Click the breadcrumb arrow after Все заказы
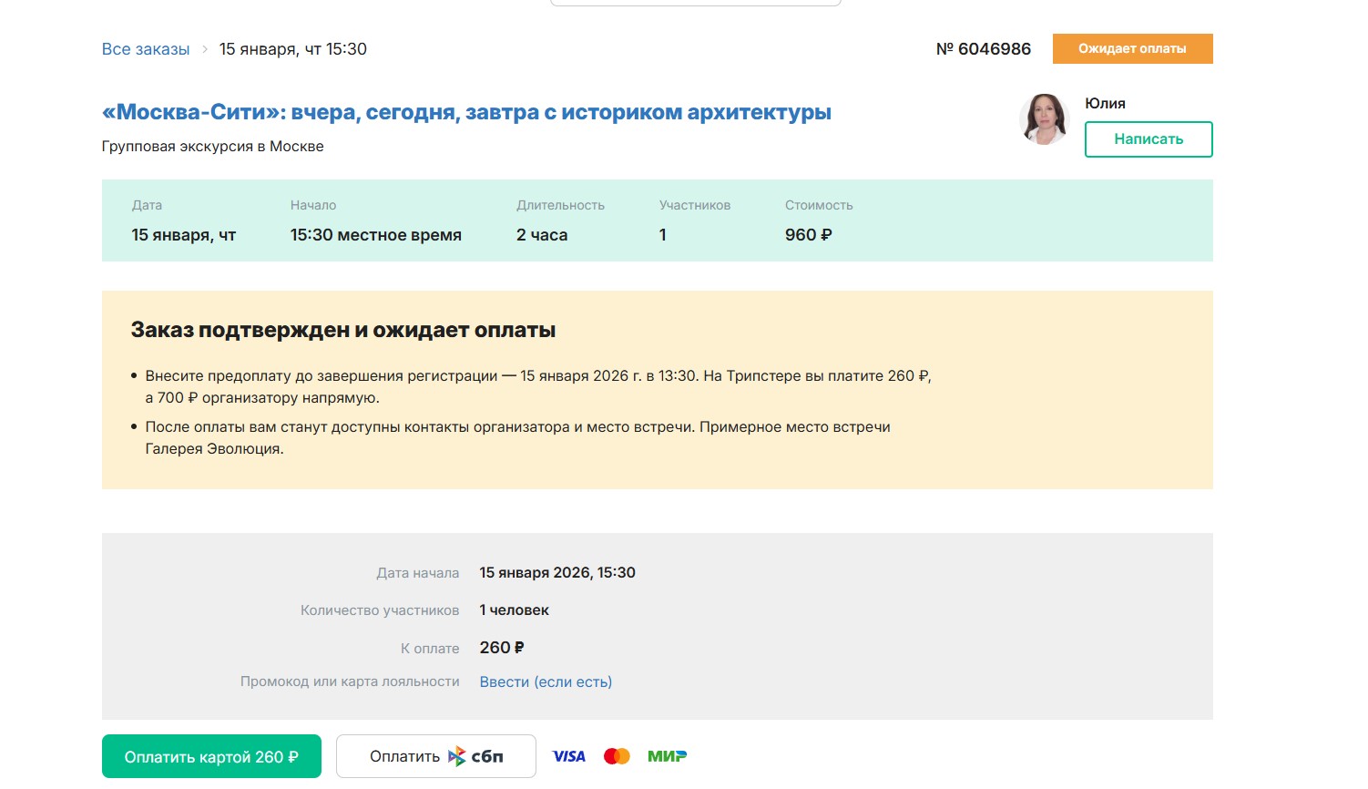1368x789 pixels. coord(205,49)
